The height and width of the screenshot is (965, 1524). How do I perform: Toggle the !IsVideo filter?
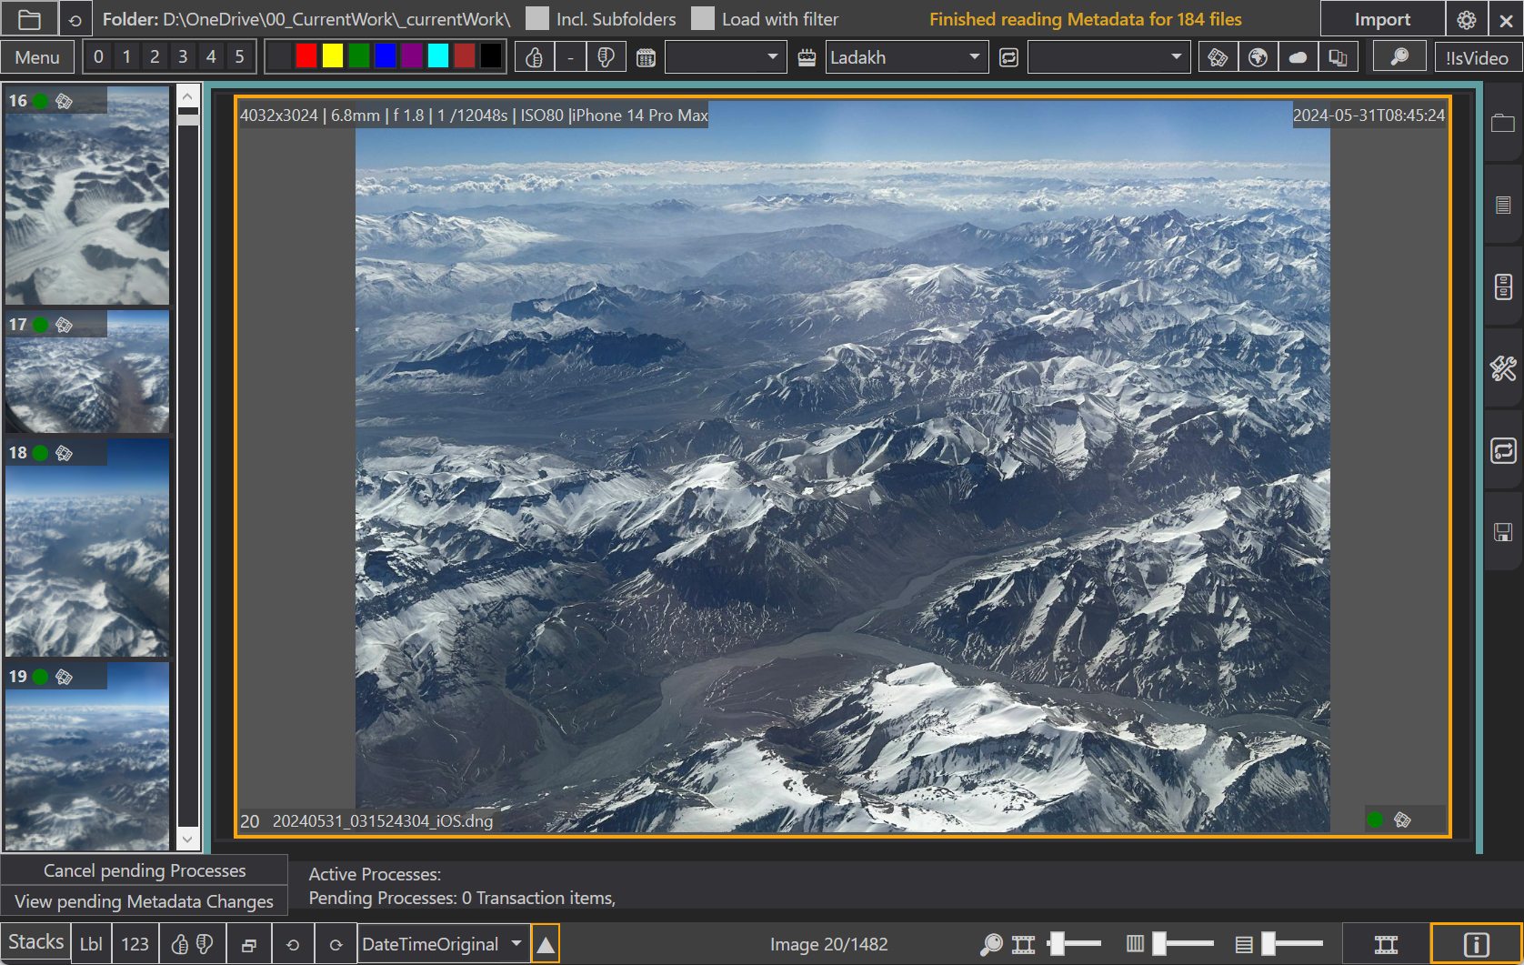[1477, 57]
